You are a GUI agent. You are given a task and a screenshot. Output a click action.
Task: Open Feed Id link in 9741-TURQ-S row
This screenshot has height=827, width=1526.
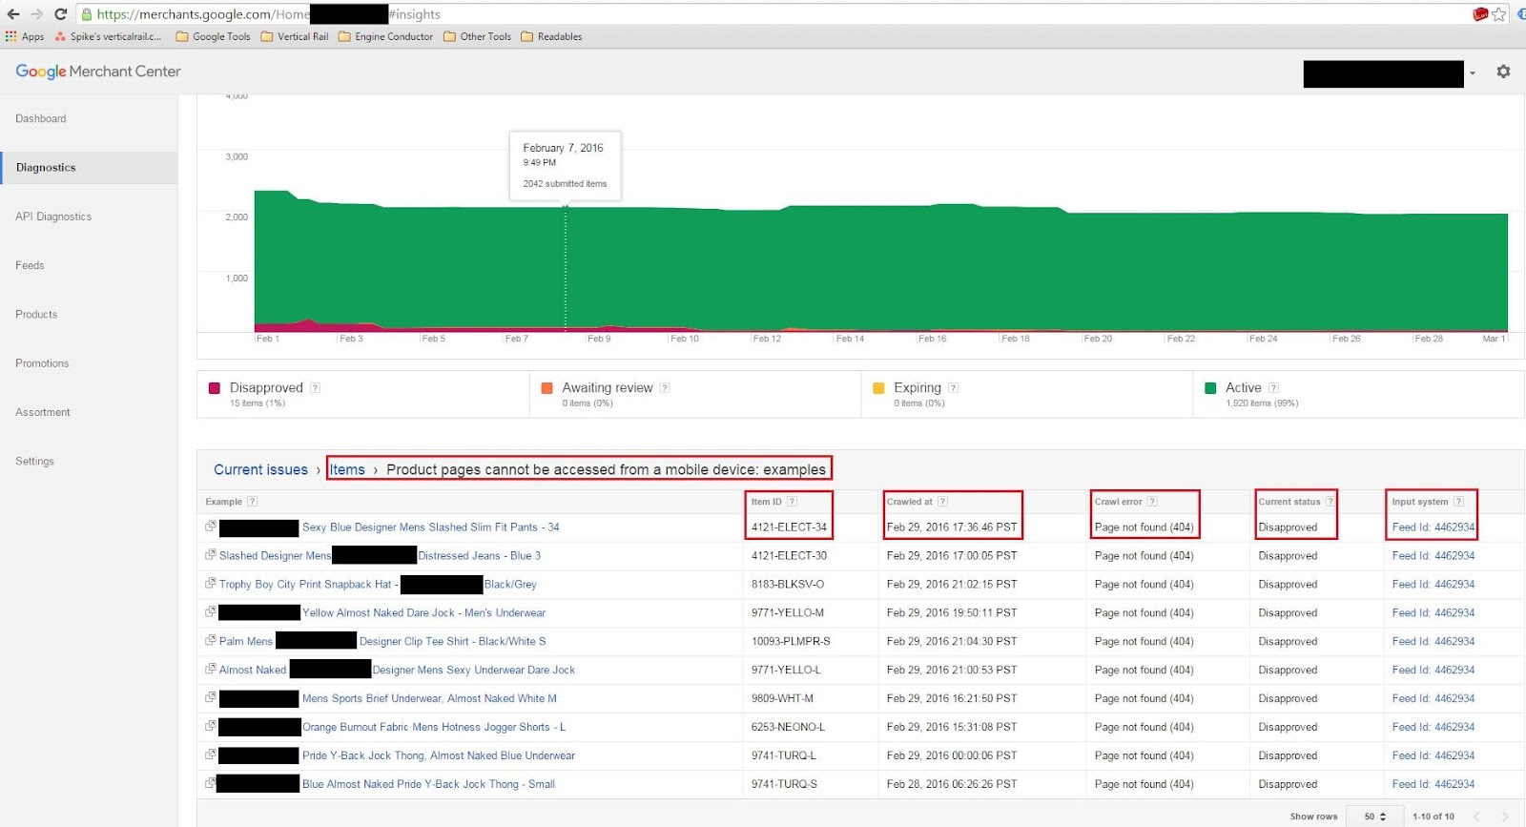point(1433,784)
